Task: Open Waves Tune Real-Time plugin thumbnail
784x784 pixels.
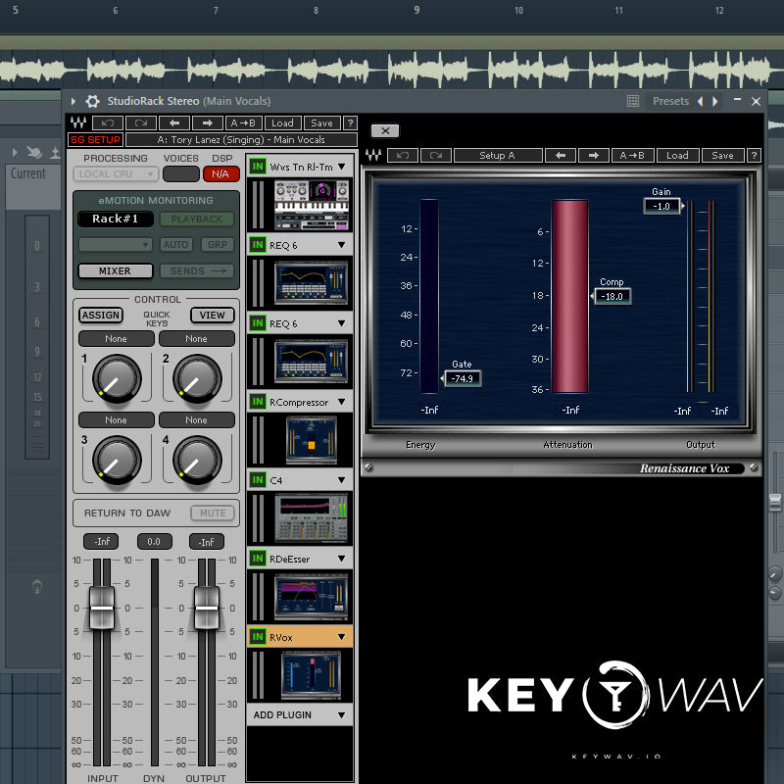Action: coord(311,205)
